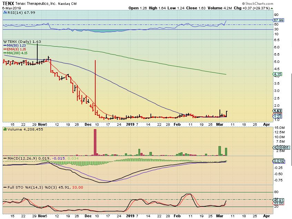
Task: Click the 0.019 MACD axis tag
Action: click(x=279, y=161)
